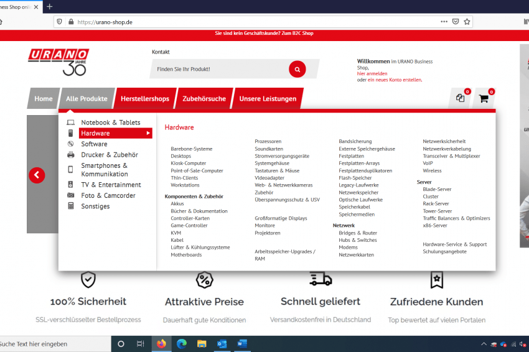Save page to Pocket icon

click(x=456, y=22)
